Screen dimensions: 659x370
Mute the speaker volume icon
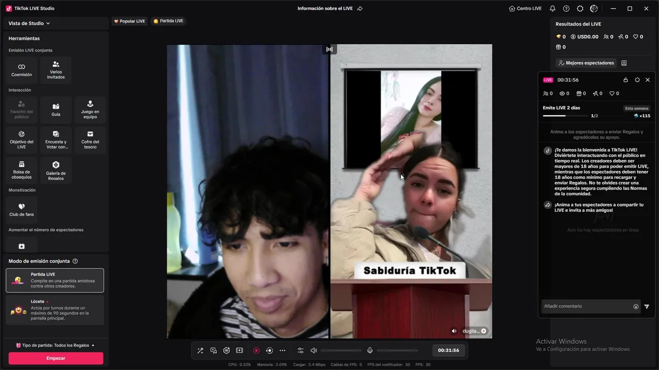coord(314,350)
